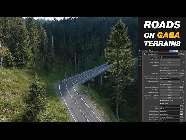Toggle modifier display in render camera
This screenshot has height=140, width=186.
click(177, 51)
